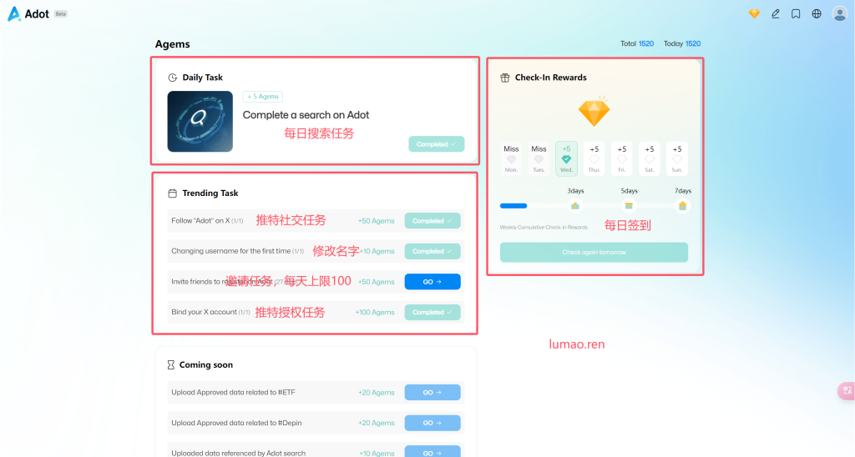
Task: Click the Coming soon hourglass icon
Action: 170,365
